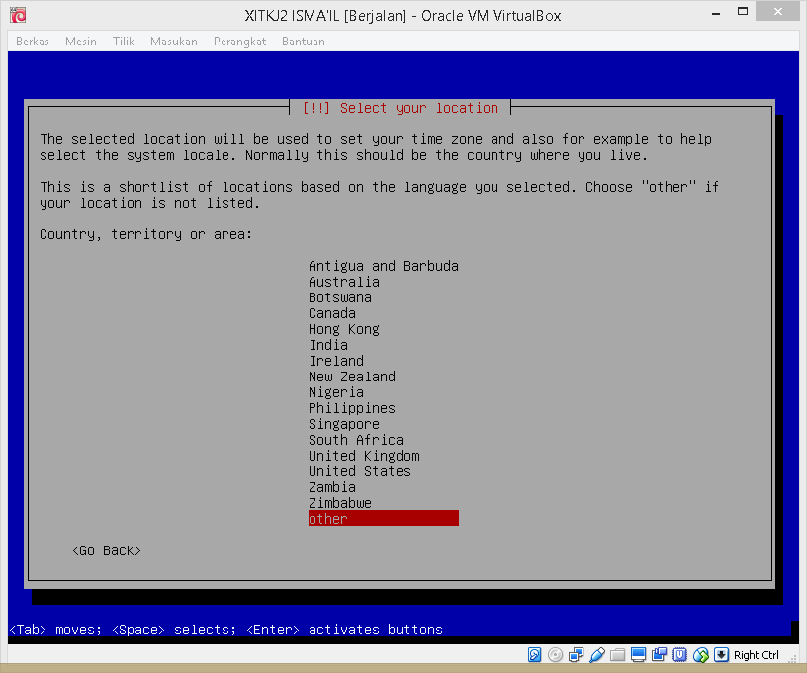Open the Tilik menu
The width and height of the screenshot is (807, 673).
point(124,42)
